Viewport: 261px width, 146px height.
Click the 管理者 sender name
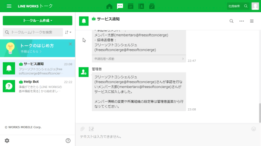97,69
